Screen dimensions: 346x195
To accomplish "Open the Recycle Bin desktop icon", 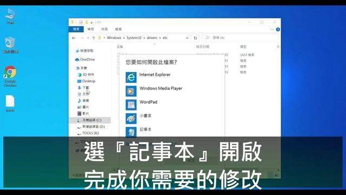I will coord(10,45).
